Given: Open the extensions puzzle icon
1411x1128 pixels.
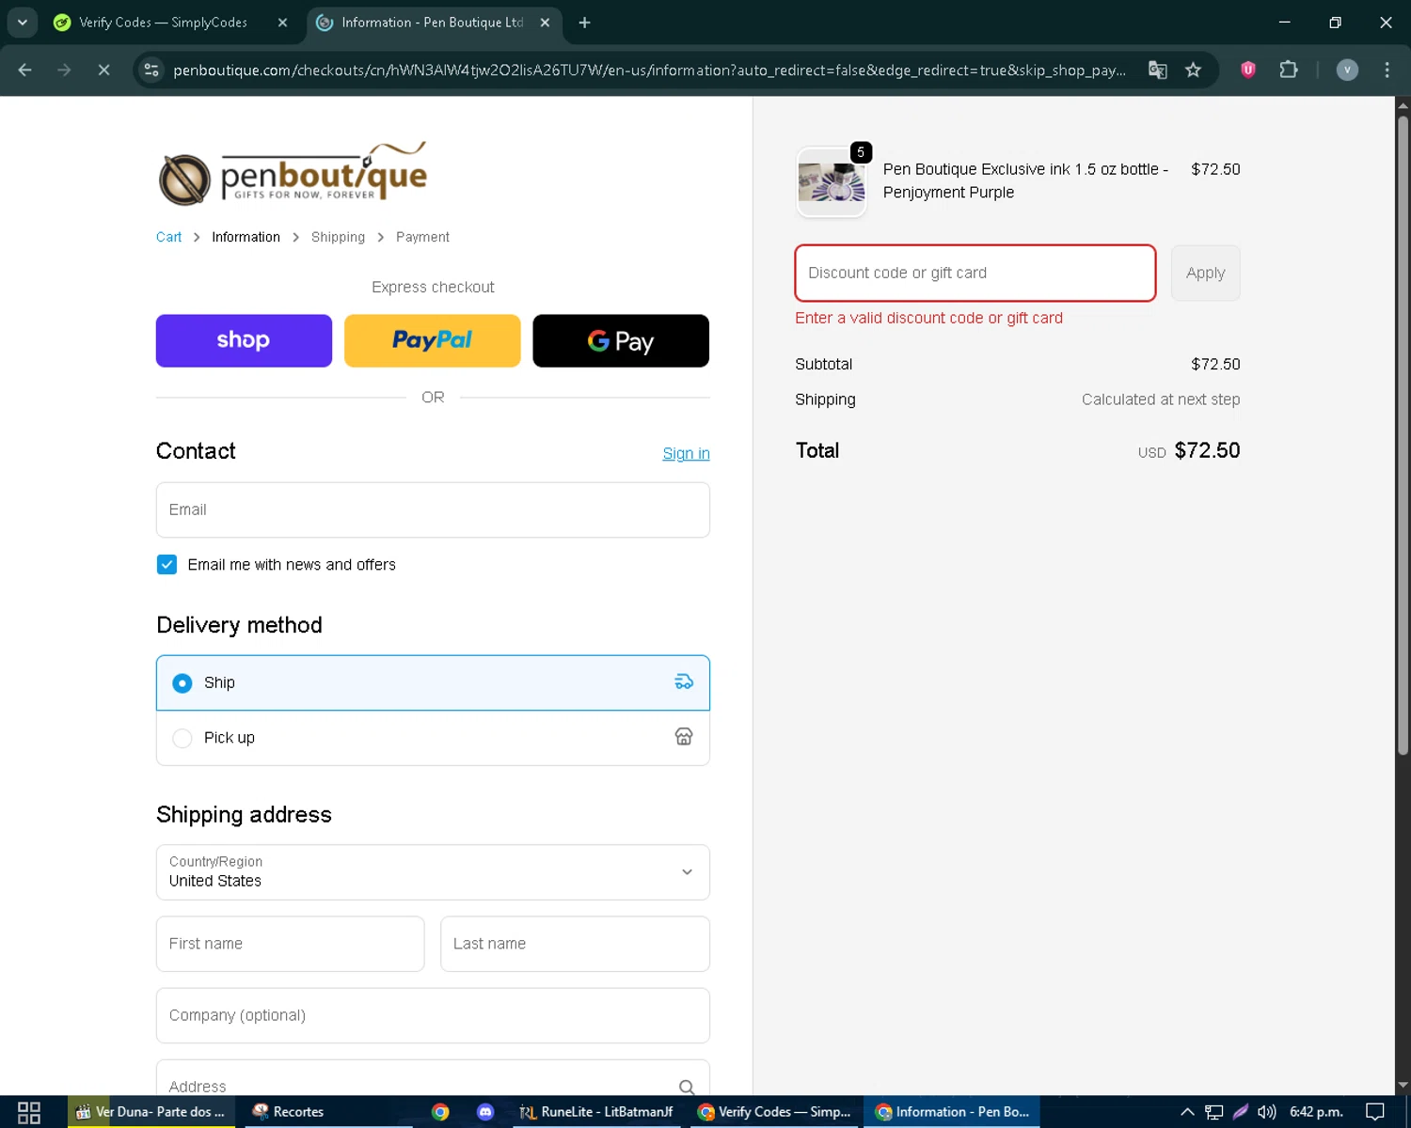Looking at the screenshot, I should click(x=1289, y=70).
